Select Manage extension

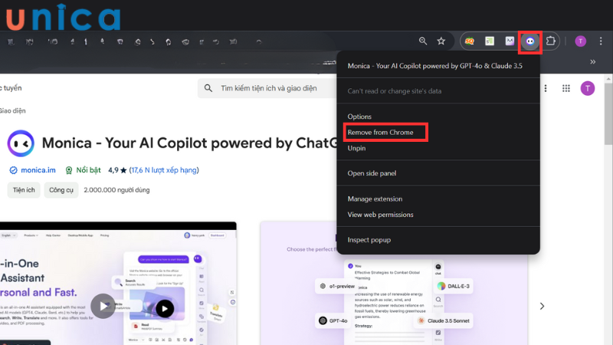[438, 199]
